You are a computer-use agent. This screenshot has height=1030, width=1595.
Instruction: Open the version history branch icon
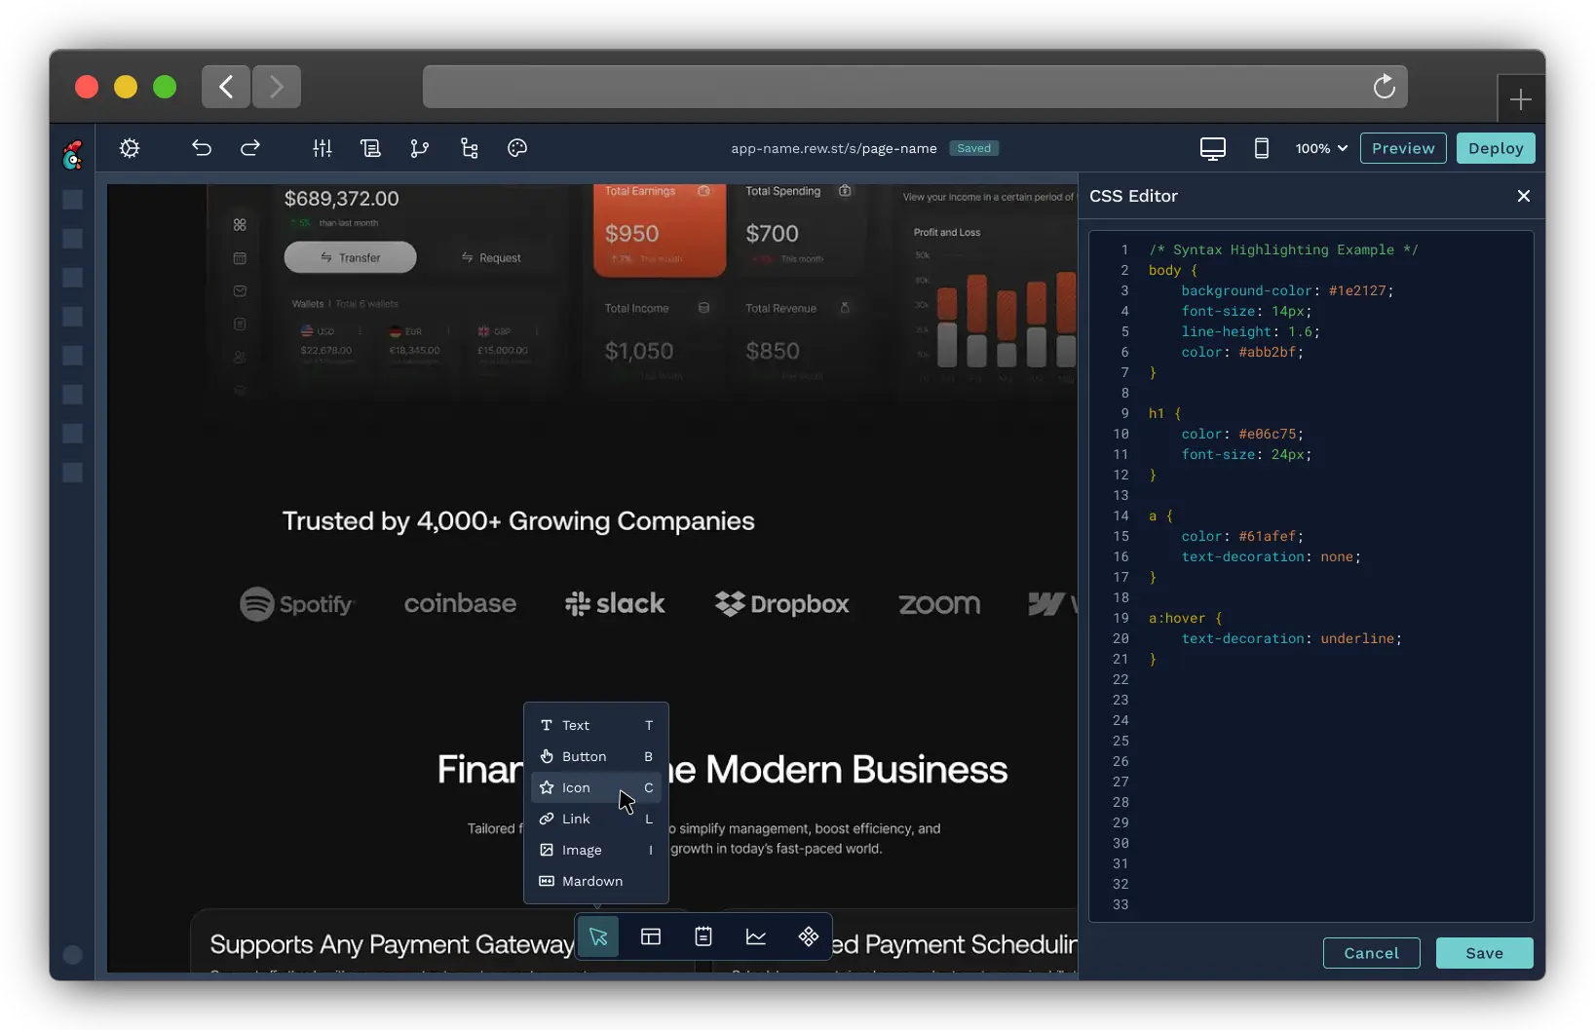pos(420,148)
